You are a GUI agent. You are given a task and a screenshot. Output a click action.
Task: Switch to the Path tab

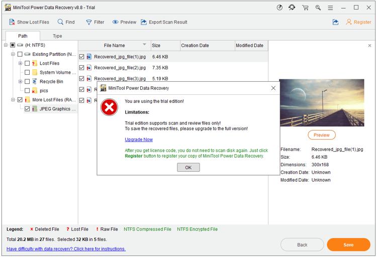point(23,36)
